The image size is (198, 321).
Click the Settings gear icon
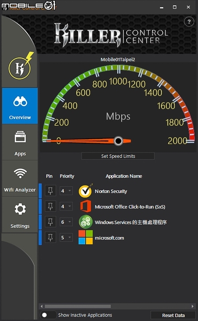point(20,209)
